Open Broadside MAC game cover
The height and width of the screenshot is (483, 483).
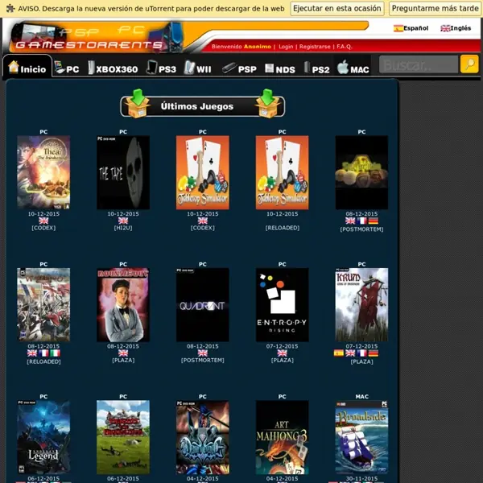[361, 437]
